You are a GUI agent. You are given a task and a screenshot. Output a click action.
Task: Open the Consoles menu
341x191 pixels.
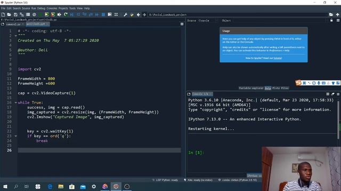point(52,8)
